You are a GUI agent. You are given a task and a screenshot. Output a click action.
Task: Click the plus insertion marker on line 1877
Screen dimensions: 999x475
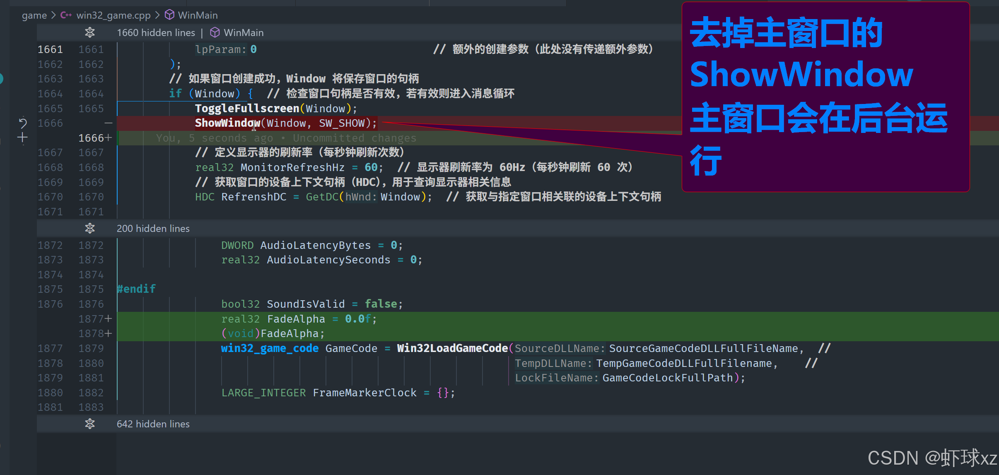109,318
